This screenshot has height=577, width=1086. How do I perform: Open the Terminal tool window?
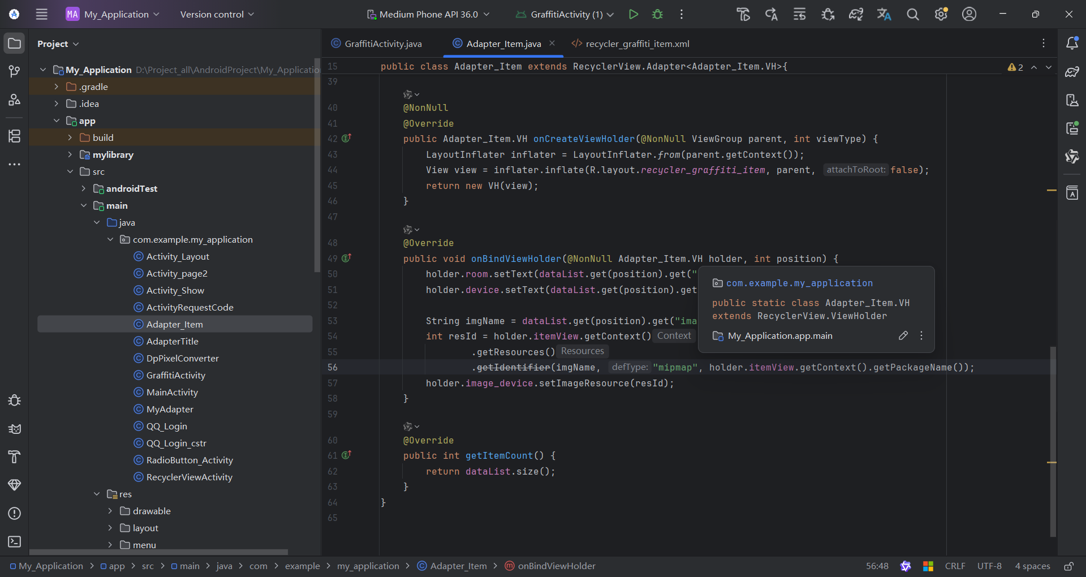[15, 541]
